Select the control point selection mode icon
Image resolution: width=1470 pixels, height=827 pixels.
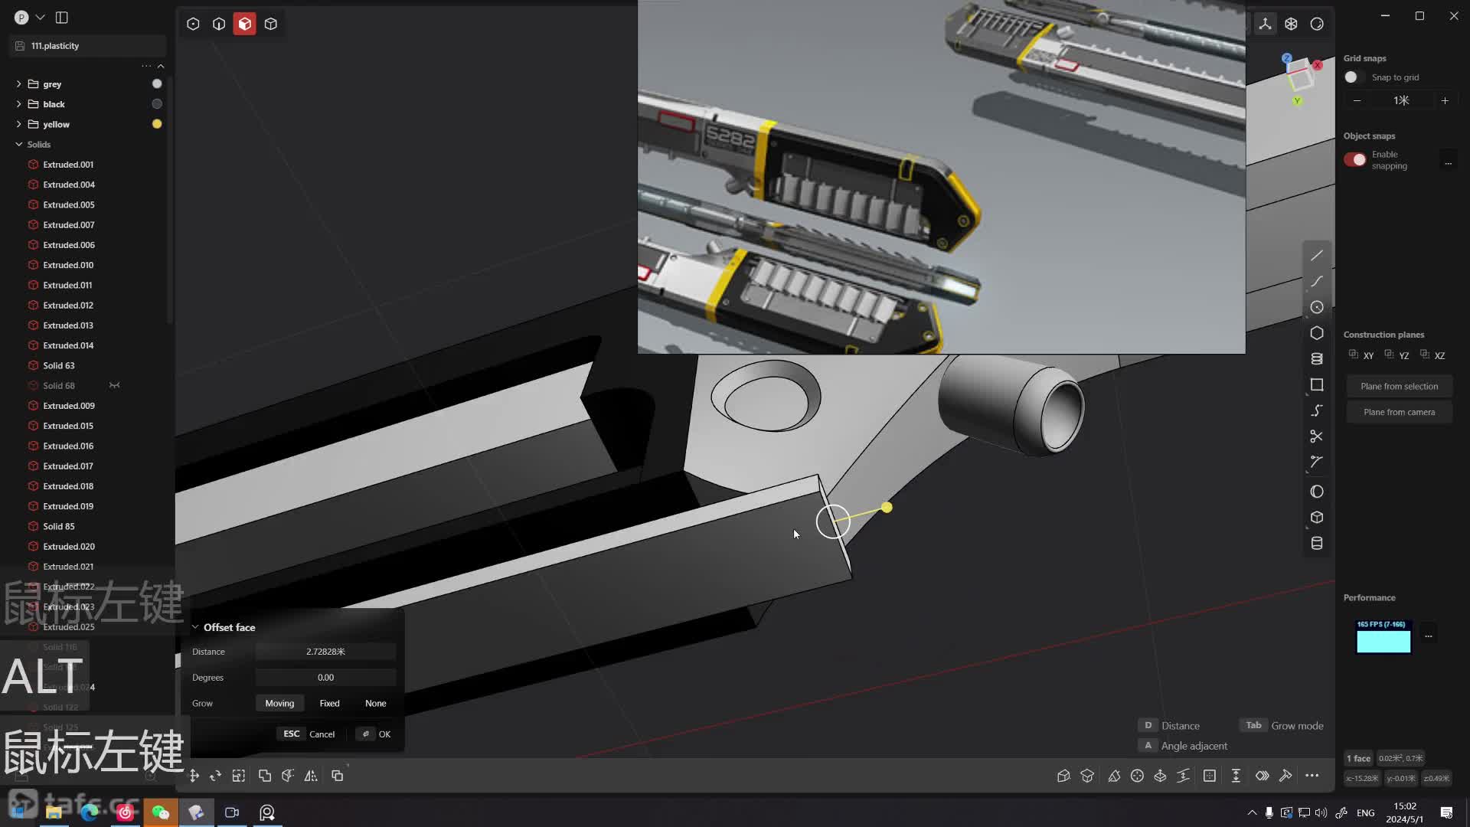(193, 24)
